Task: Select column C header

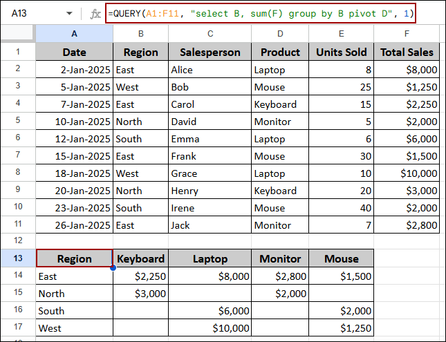Action: [210, 34]
